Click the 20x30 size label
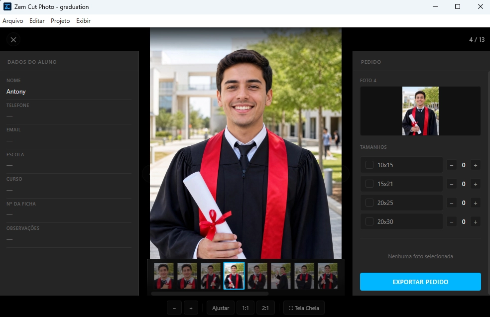The image size is (490, 317). click(x=385, y=222)
